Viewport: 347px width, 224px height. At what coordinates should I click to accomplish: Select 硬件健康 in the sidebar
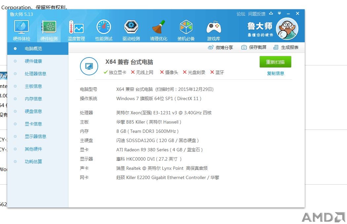click(x=38, y=61)
